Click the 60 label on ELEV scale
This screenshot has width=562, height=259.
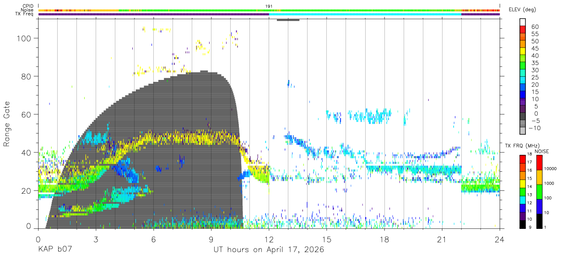[535, 26]
